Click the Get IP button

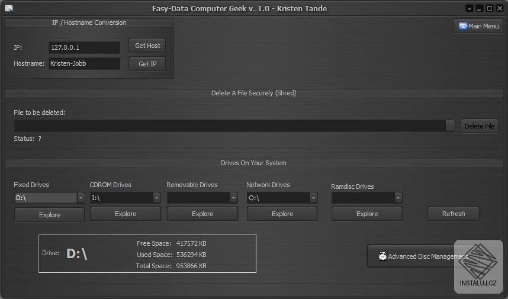pos(147,64)
